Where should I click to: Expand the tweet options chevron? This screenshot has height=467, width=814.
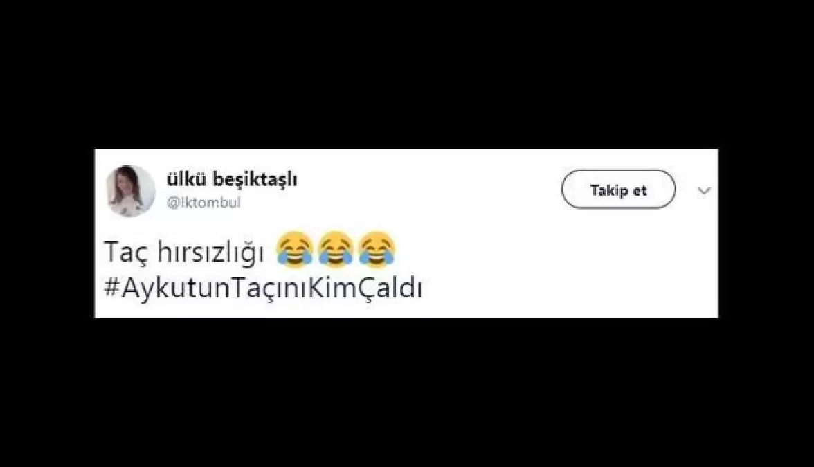(x=704, y=190)
